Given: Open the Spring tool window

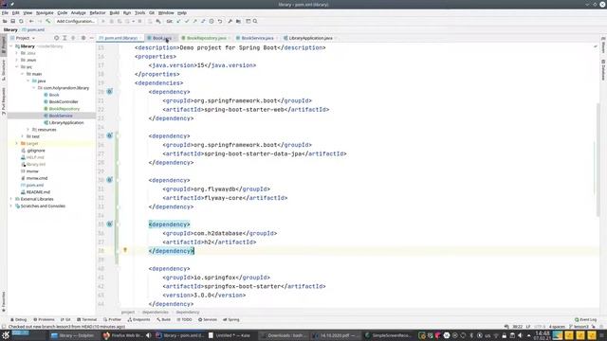Looking at the screenshot, I should point(231,320).
